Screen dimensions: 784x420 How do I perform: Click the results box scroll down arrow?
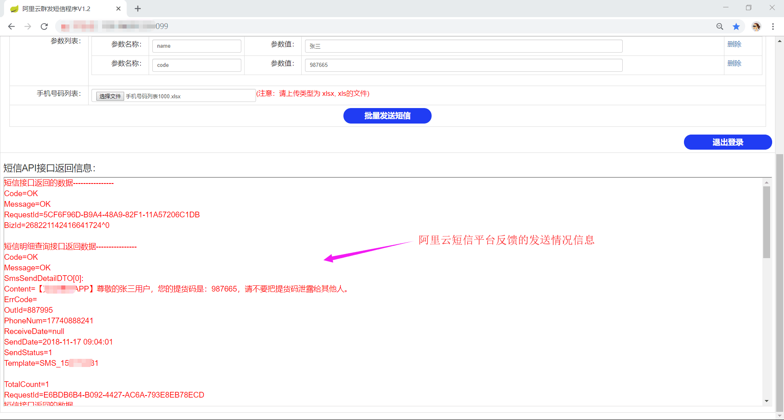(766, 401)
